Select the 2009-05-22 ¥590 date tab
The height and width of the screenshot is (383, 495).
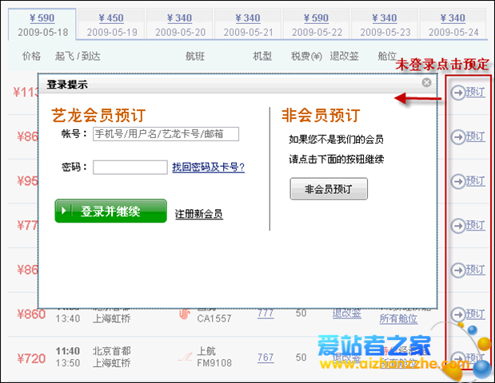point(317,25)
